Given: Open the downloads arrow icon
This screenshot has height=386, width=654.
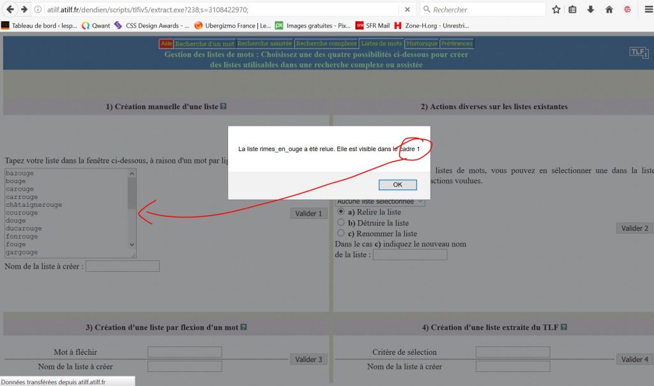Looking at the screenshot, I should (591, 10).
